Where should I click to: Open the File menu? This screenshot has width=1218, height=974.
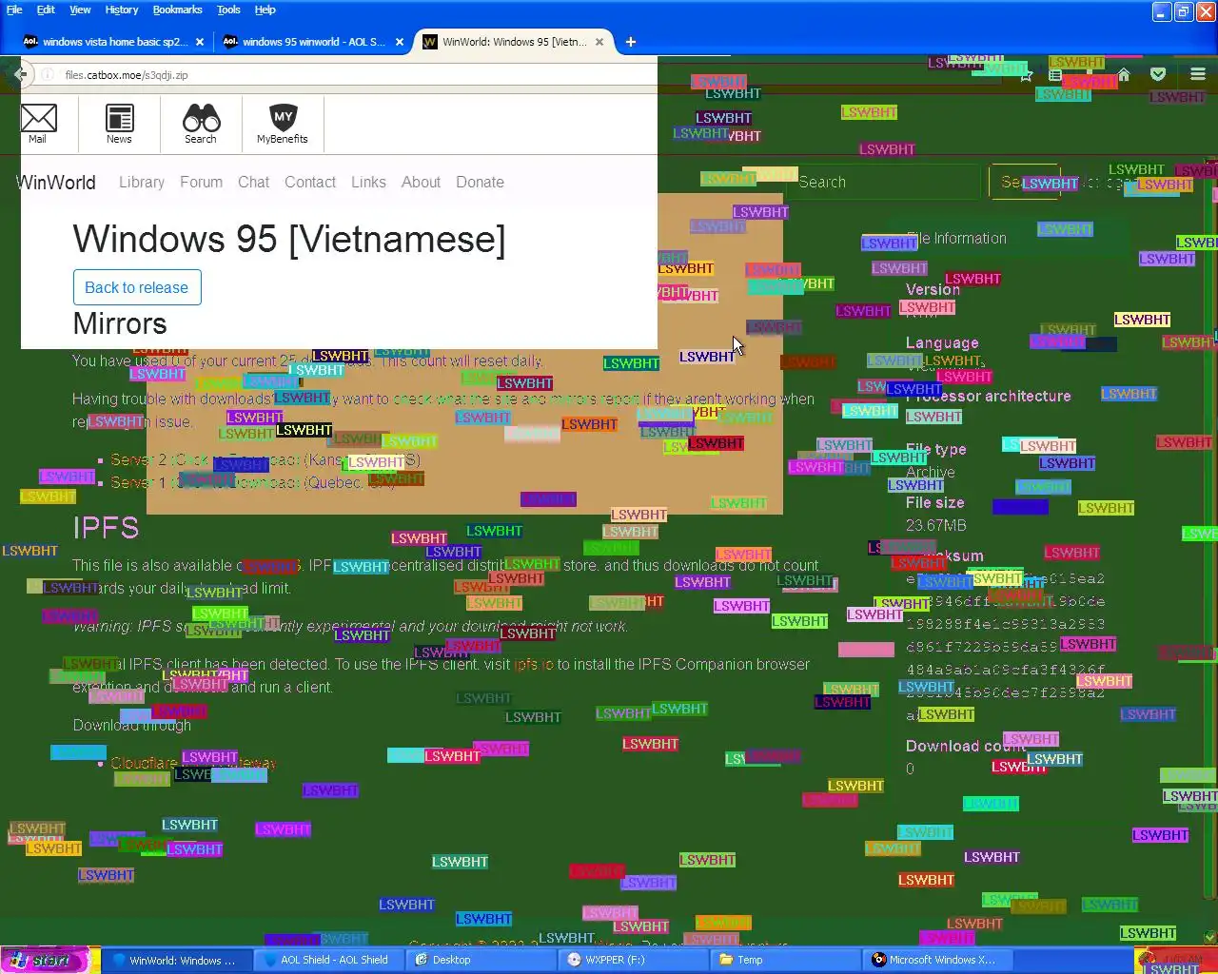[14, 10]
